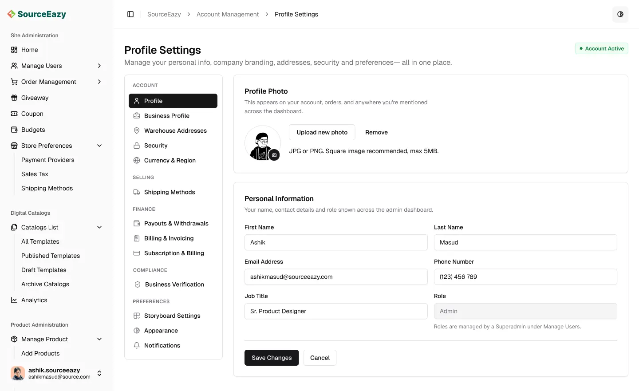The width and height of the screenshot is (639, 391).
Task: Click the Analytics chart icon
Action: coord(14,300)
